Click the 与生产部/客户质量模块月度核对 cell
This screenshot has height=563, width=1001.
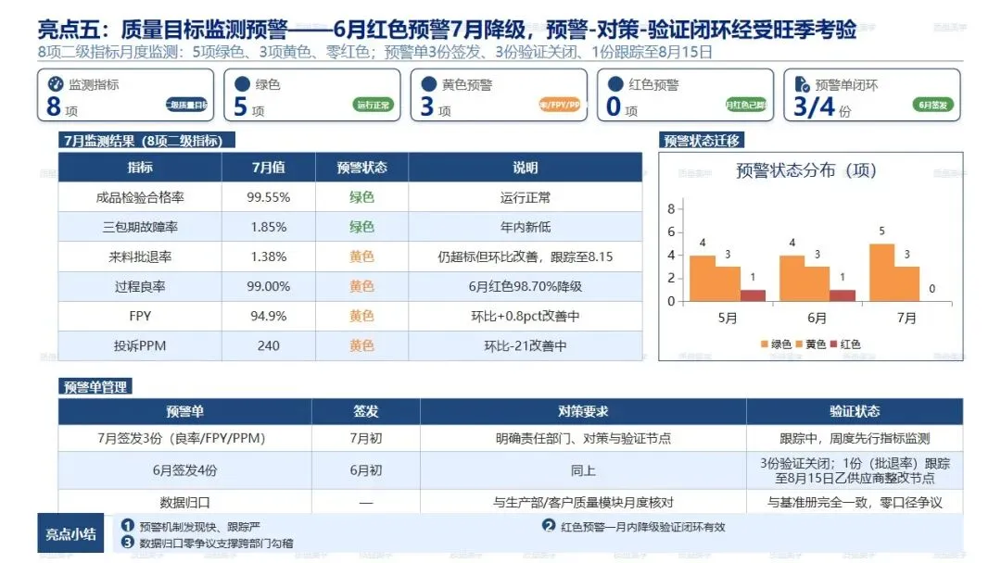point(583,502)
